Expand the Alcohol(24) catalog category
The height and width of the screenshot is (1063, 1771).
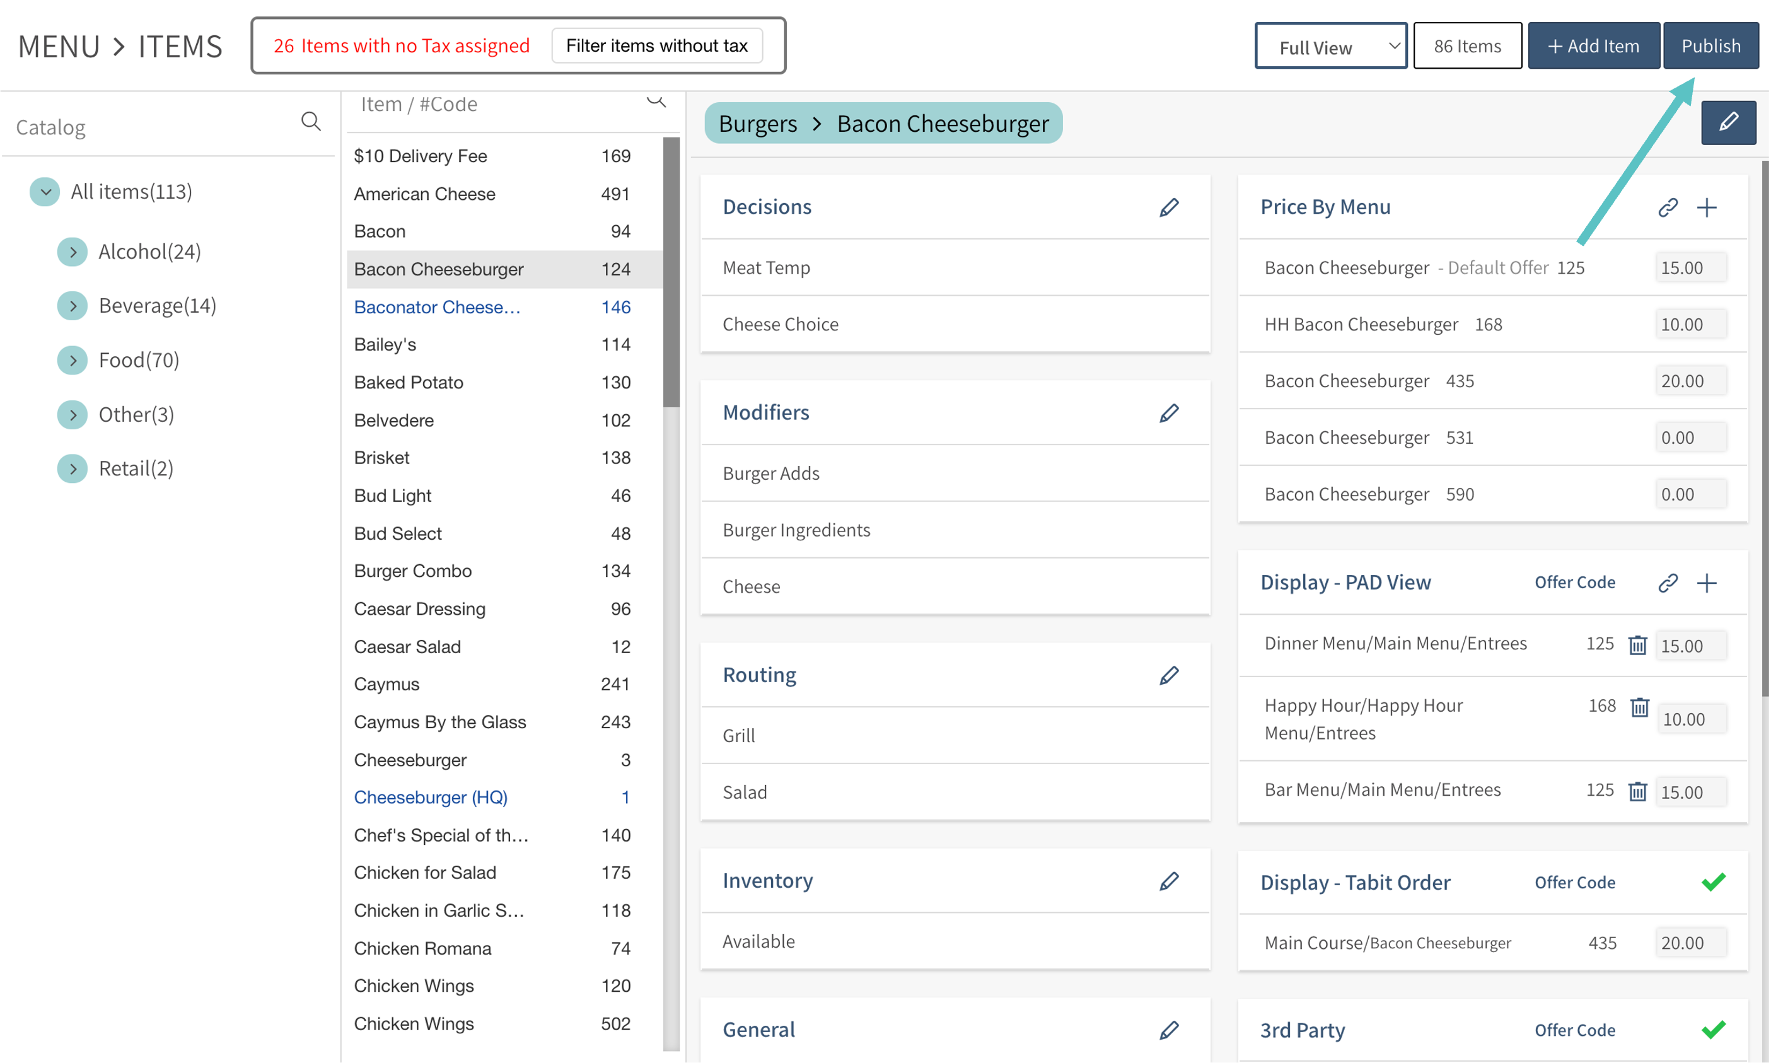(x=73, y=252)
